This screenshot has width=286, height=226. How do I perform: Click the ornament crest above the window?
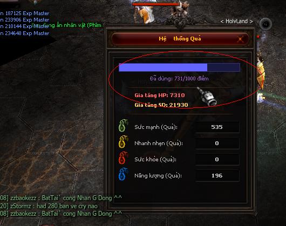180,23
